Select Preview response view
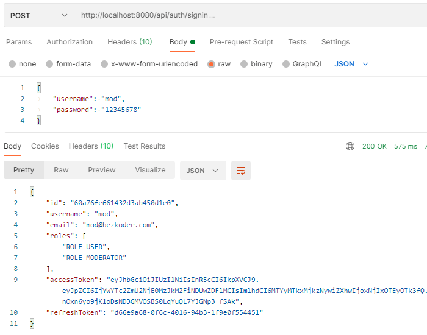The height and width of the screenshot is (335, 427). pyautogui.click(x=102, y=170)
